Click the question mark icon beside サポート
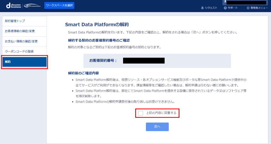Image resolution: width=271 pixels, height=144 pixels. [x=225, y=8]
